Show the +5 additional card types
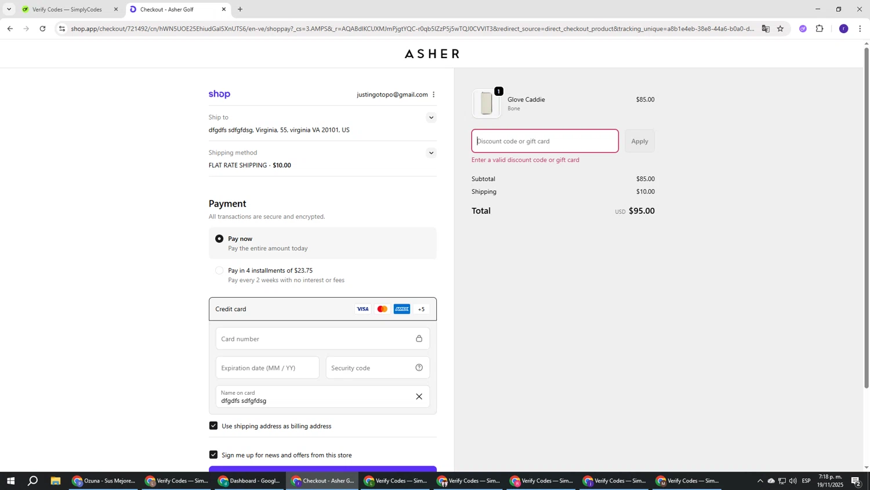Image resolution: width=870 pixels, height=490 pixels. point(422,309)
